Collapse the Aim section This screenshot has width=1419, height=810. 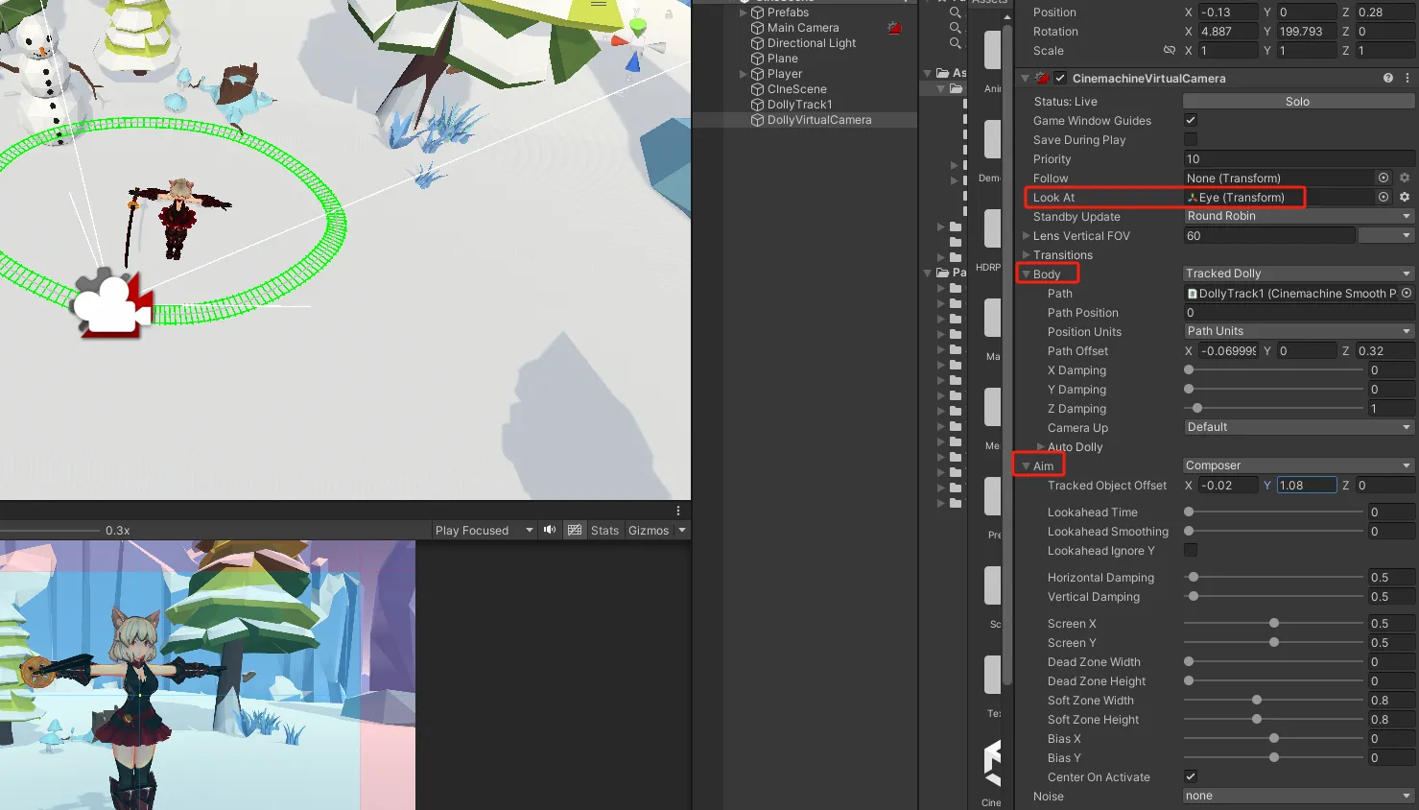point(1027,465)
